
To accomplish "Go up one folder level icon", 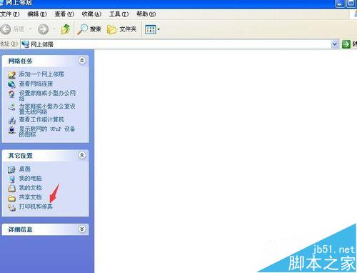I will (x=66, y=29).
